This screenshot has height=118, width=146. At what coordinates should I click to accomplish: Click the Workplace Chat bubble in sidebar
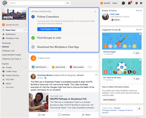4,38
